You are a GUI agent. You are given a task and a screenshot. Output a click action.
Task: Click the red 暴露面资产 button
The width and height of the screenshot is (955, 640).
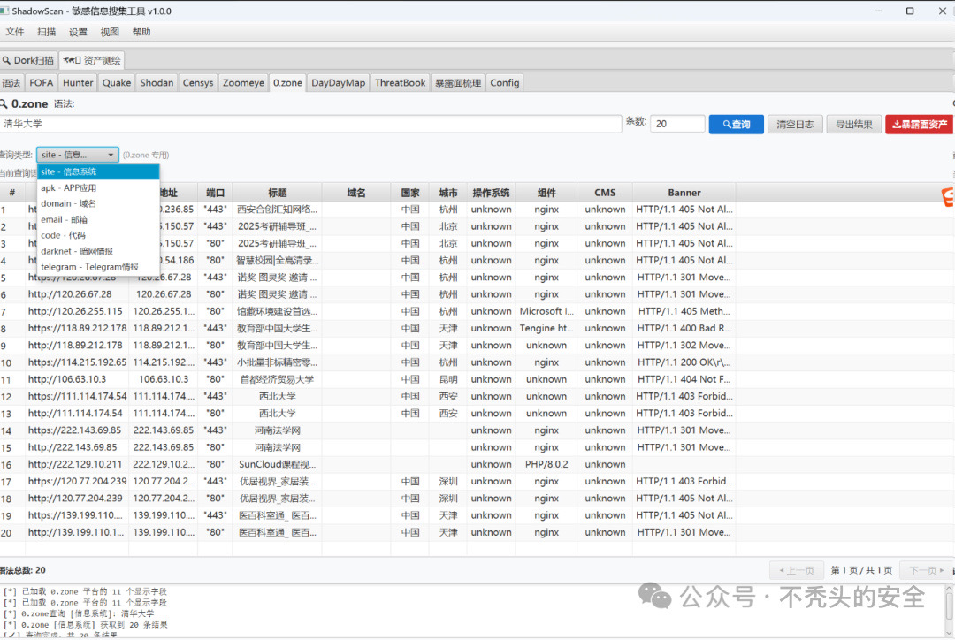[x=919, y=125]
